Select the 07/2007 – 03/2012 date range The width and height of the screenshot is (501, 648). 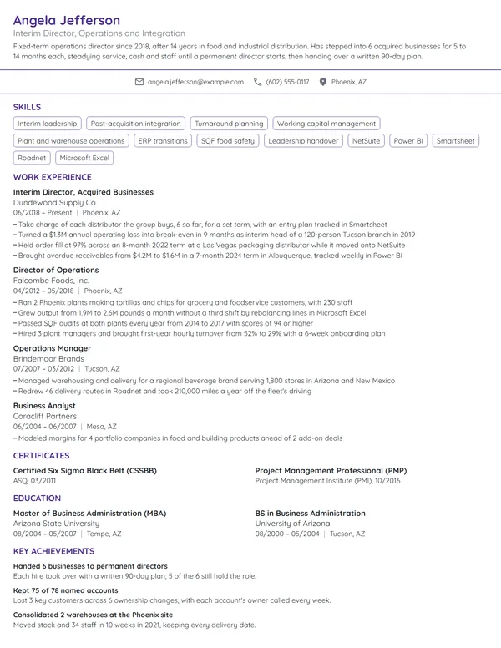43,369
